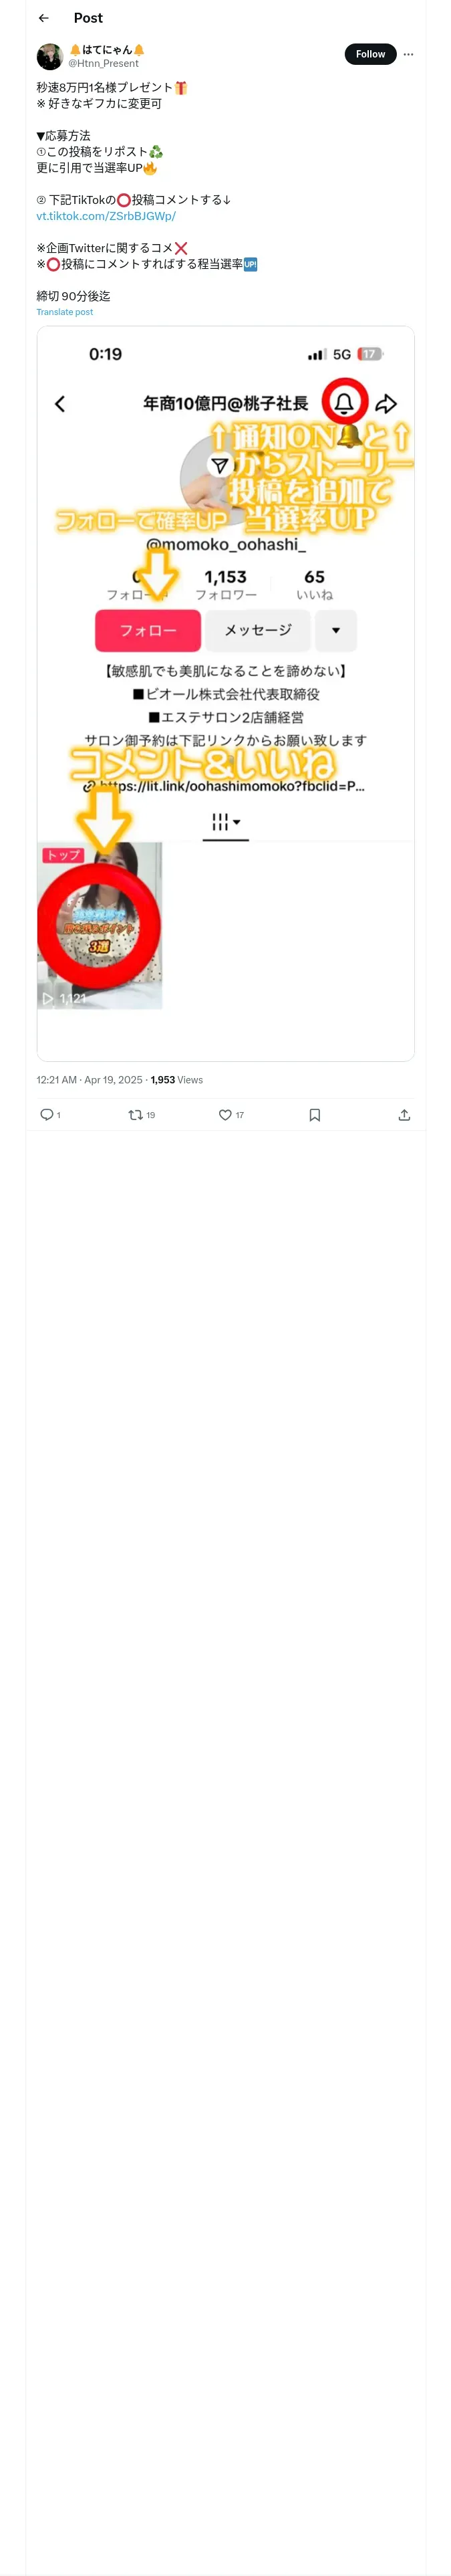Image resolution: width=451 pixels, height=2576 pixels.
Task: Click Translate post
Action: point(65,312)
